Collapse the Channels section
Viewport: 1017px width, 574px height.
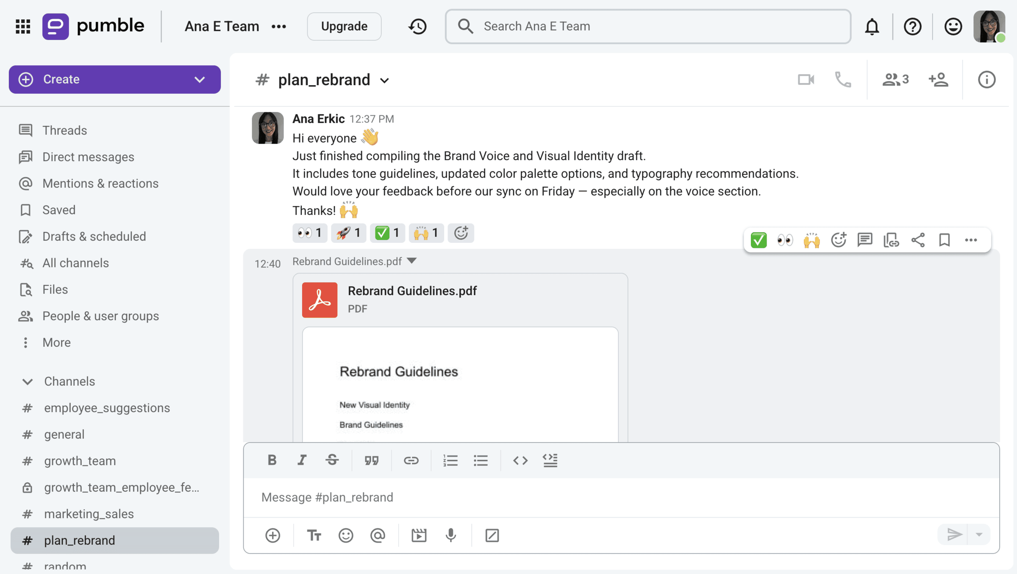28,381
